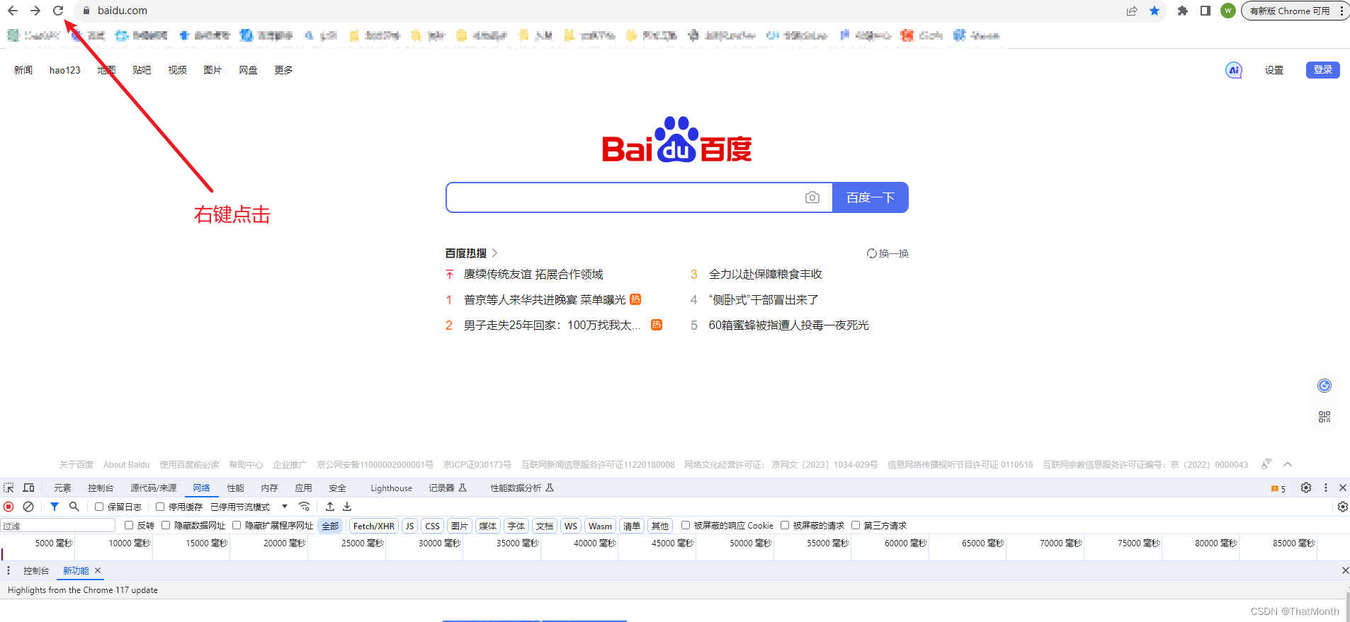Filter requests by 图片 type
The width and height of the screenshot is (1350, 622).
459,526
